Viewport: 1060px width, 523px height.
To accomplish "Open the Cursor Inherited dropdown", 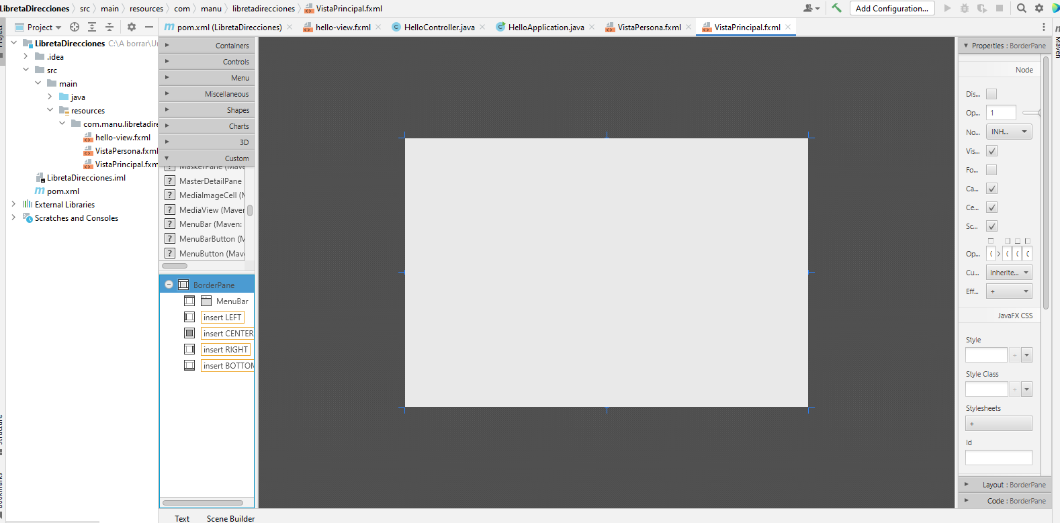I will 1009,273.
